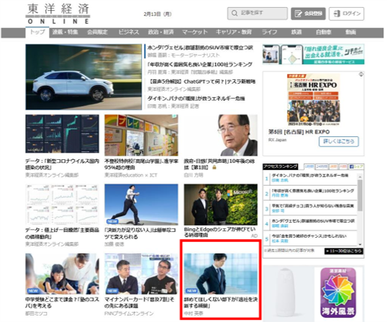Open the running businessman article thumbnail
The image size is (387, 322).
141,205
